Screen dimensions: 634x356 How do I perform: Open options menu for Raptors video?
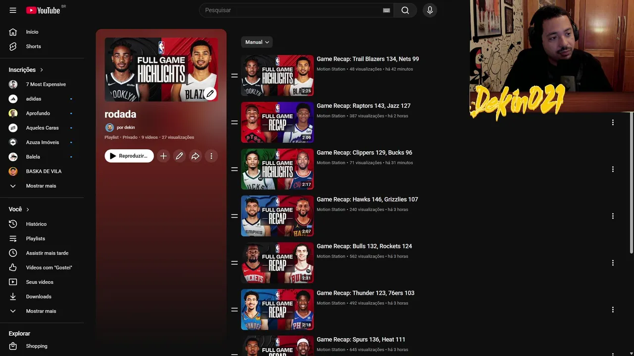pos(613,122)
